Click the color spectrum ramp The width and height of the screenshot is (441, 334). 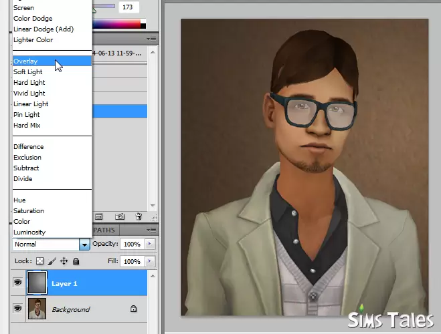click(119, 24)
